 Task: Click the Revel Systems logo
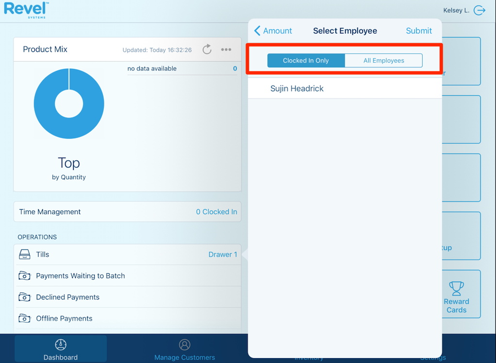(x=26, y=10)
